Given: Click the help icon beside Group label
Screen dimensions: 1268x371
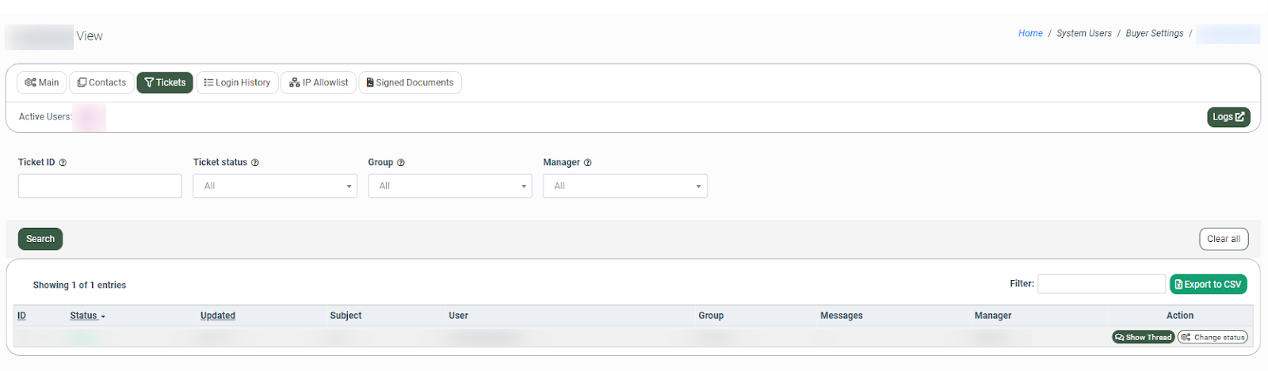Looking at the screenshot, I should [x=401, y=163].
